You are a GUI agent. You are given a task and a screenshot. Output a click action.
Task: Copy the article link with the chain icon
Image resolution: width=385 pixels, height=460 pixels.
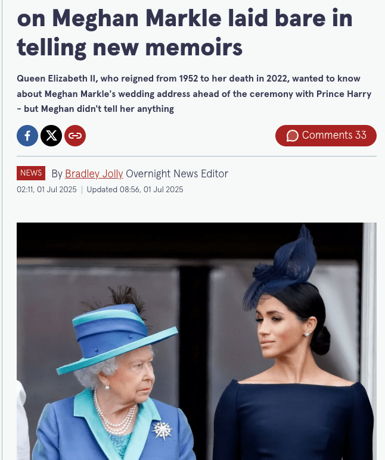[75, 136]
